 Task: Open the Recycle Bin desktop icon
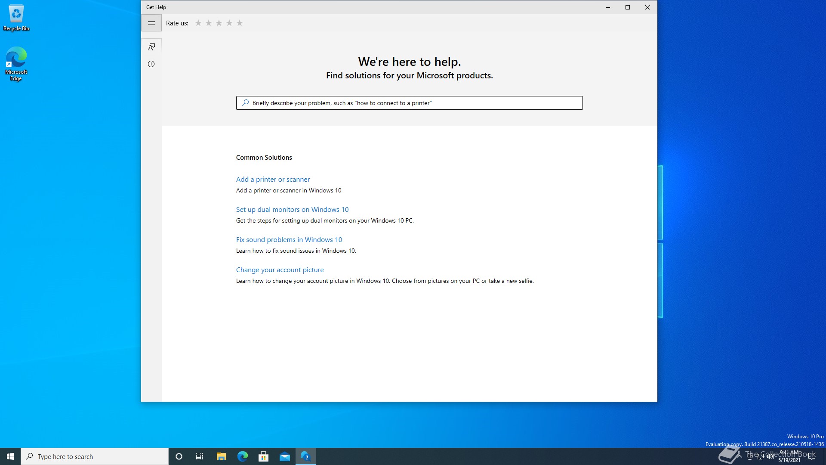pyautogui.click(x=16, y=18)
